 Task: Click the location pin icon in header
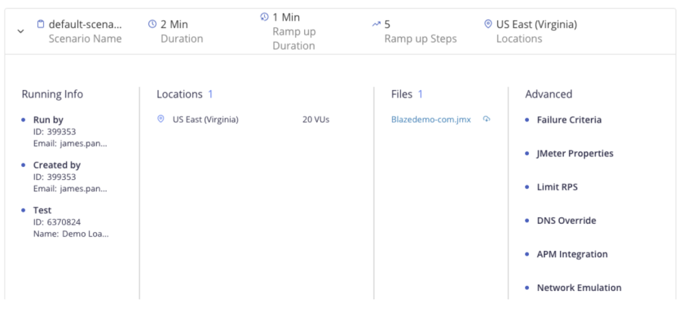(x=487, y=24)
